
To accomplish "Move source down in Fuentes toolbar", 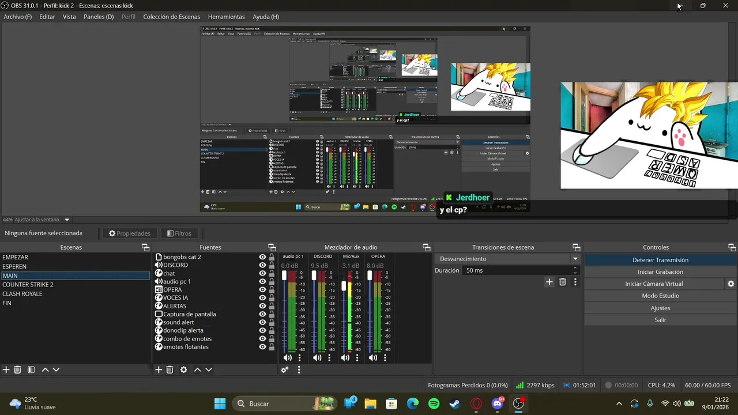I will click(209, 370).
